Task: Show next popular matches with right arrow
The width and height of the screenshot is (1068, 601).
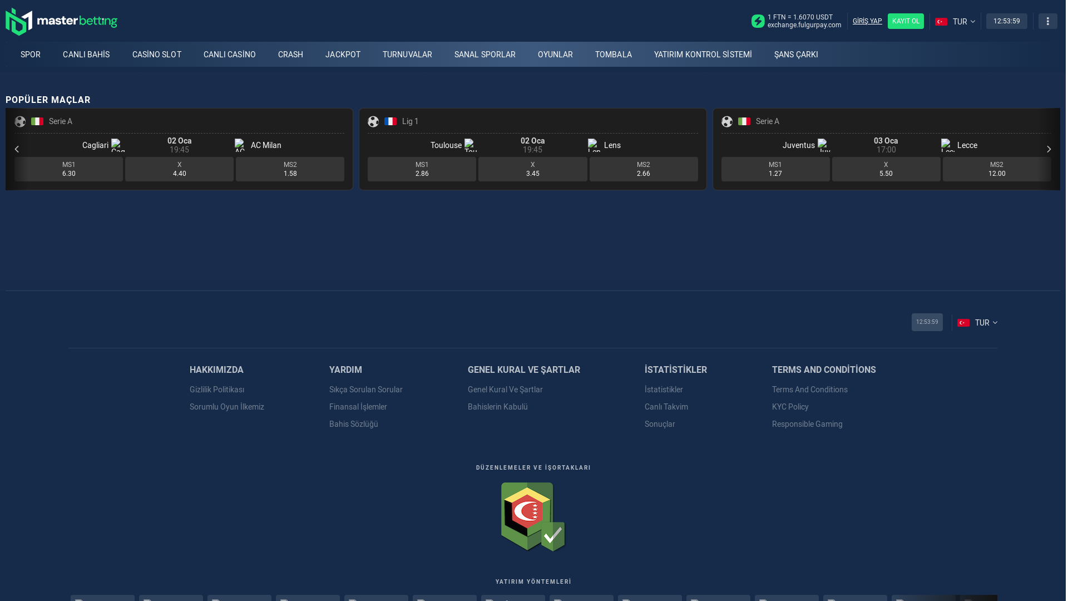Action: [x=1049, y=149]
